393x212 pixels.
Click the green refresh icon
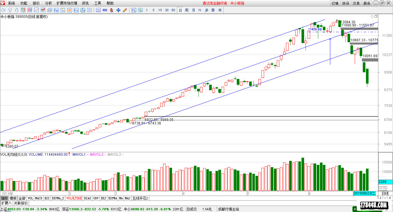click(140, 10)
